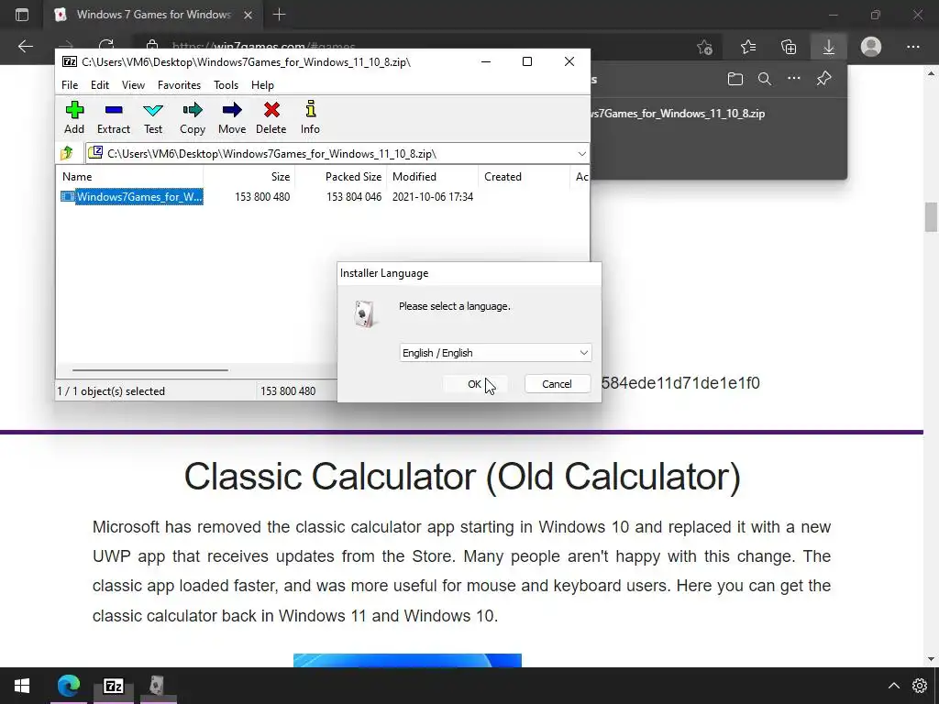Image resolution: width=939 pixels, height=704 pixels.
Task: Switch to Edge in the taskbar
Action: click(68, 686)
